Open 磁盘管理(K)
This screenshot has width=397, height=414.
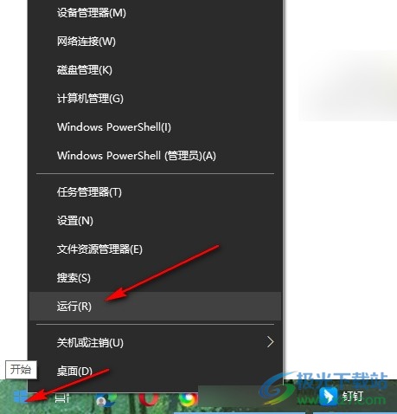pyautogui.click(x=155, y=70)
